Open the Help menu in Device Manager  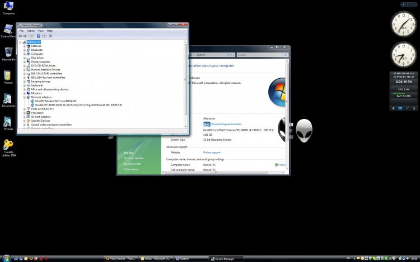pyautogui.click(x=49, y=31)
